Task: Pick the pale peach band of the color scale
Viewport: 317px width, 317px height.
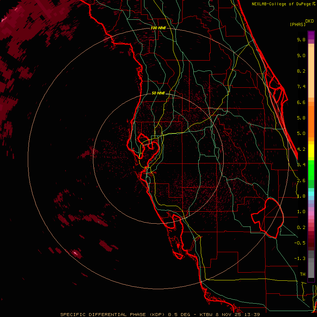Action: click(x=311, y=72)
